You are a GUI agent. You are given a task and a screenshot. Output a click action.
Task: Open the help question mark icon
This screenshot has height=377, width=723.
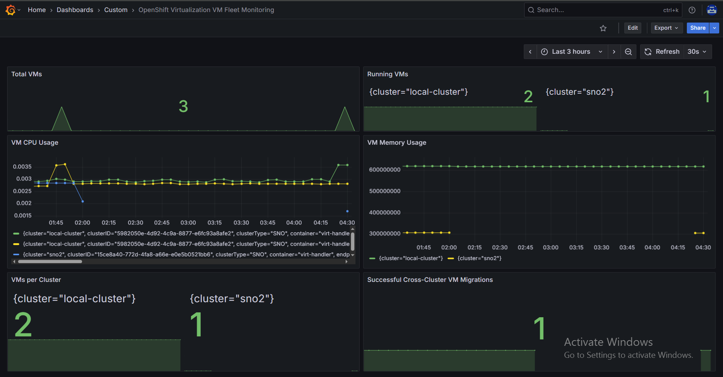click(692, 10)
